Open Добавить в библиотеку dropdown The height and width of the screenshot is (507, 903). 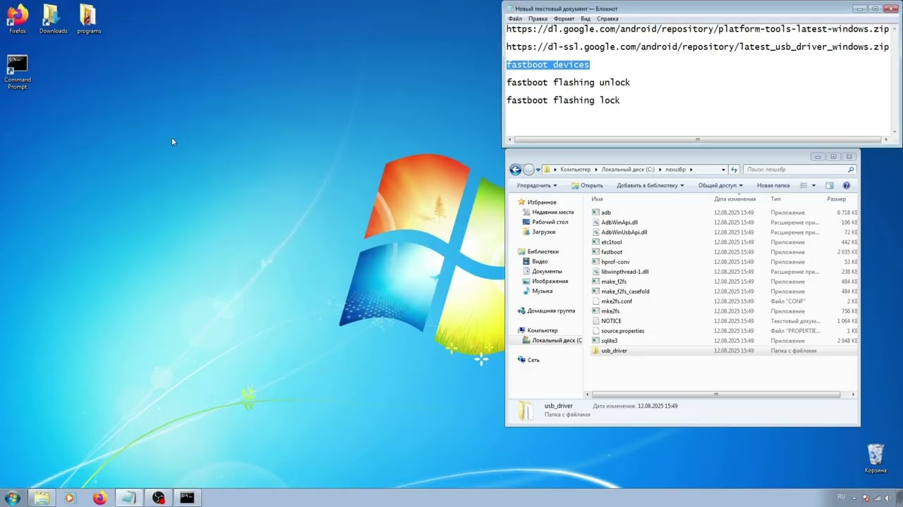[650, 185]
